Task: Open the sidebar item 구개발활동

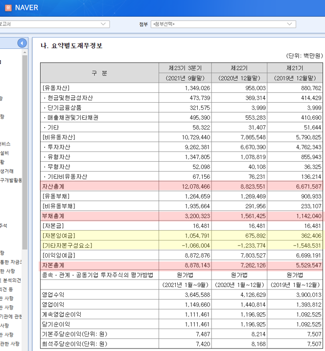Action: (11, 180)
